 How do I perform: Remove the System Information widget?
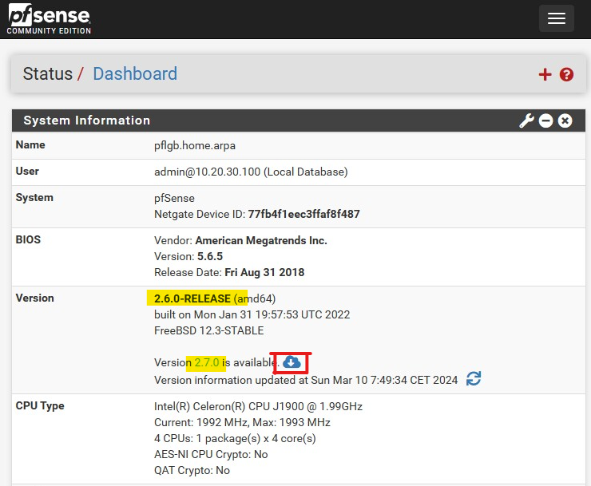tap(565, 121)
